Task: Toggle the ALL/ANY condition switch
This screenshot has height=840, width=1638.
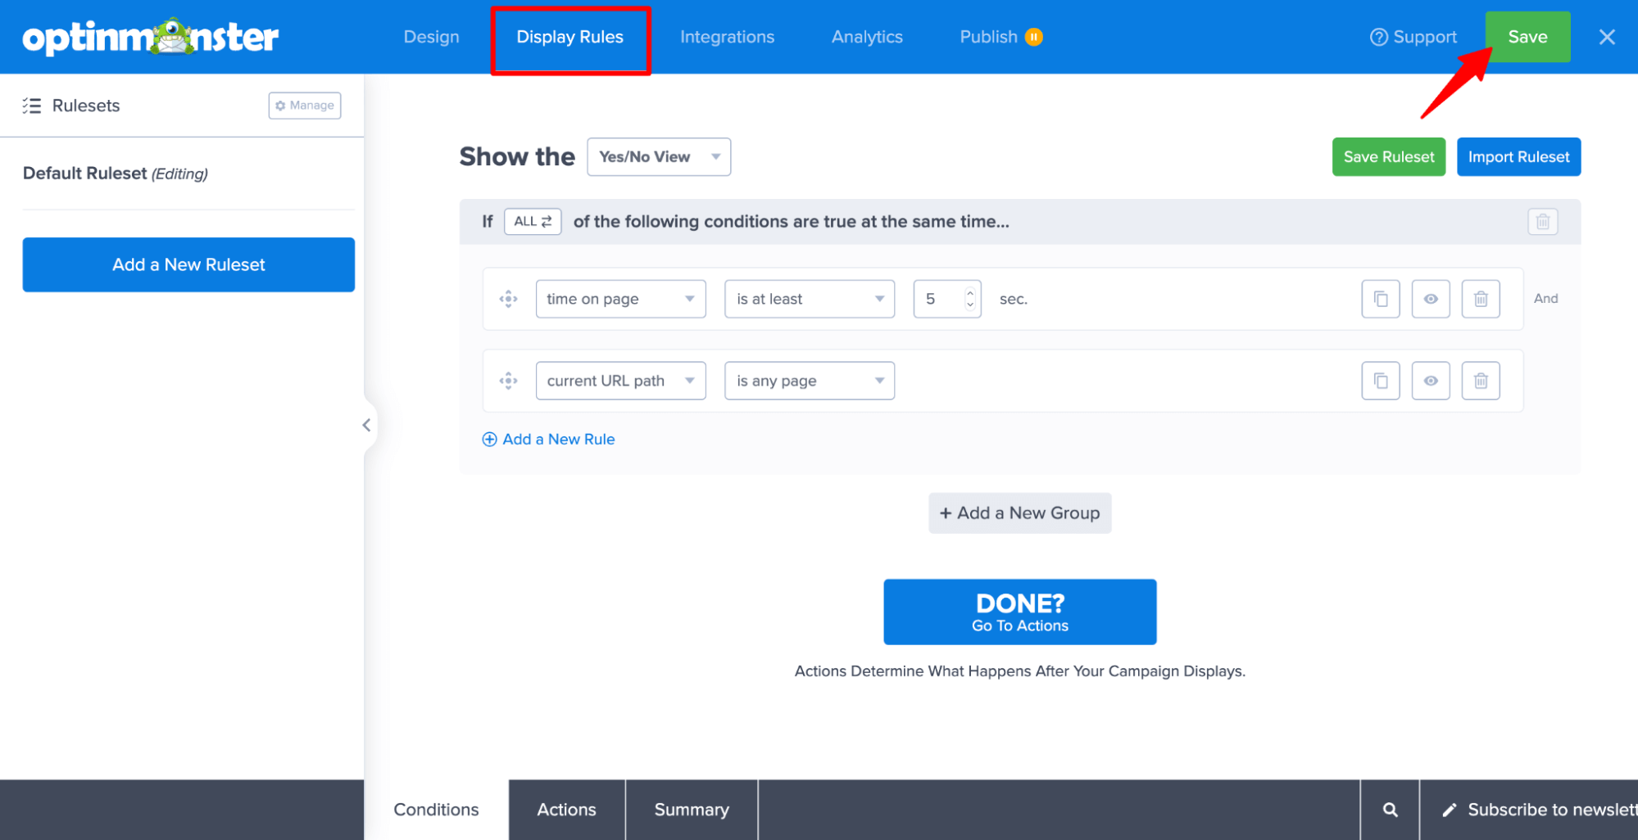Action: 533,221
